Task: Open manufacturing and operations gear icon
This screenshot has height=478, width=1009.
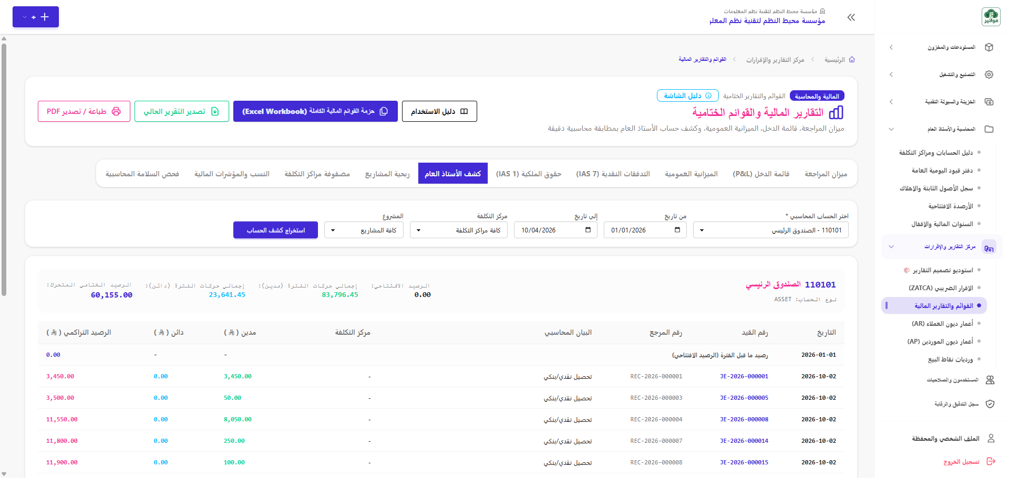Action: (989, 75)
